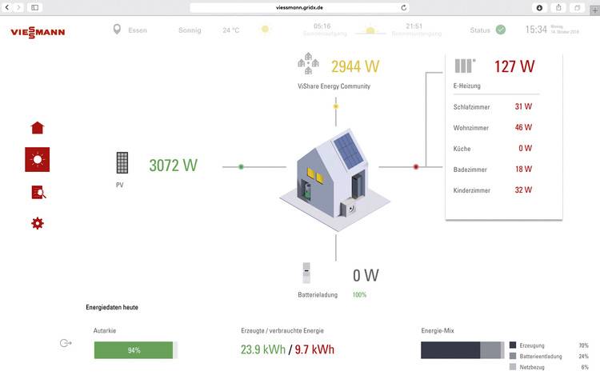600x375 pixels.
Task: Select the Kinderzimmer heating row
Action: tap(502, 190)
